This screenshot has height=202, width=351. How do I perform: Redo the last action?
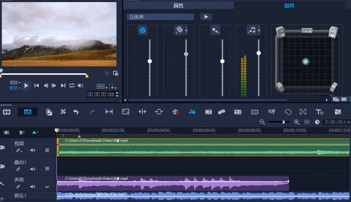[x=92, y=112]
